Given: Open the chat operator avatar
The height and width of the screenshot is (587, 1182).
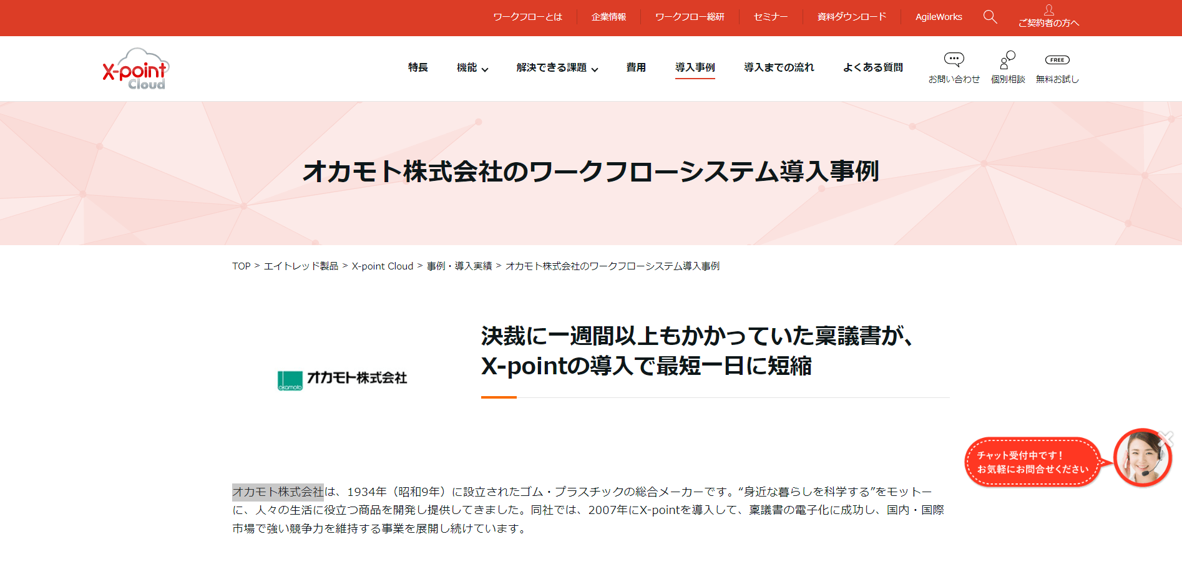Looking at the screenshot, I should click(1143, 458).
